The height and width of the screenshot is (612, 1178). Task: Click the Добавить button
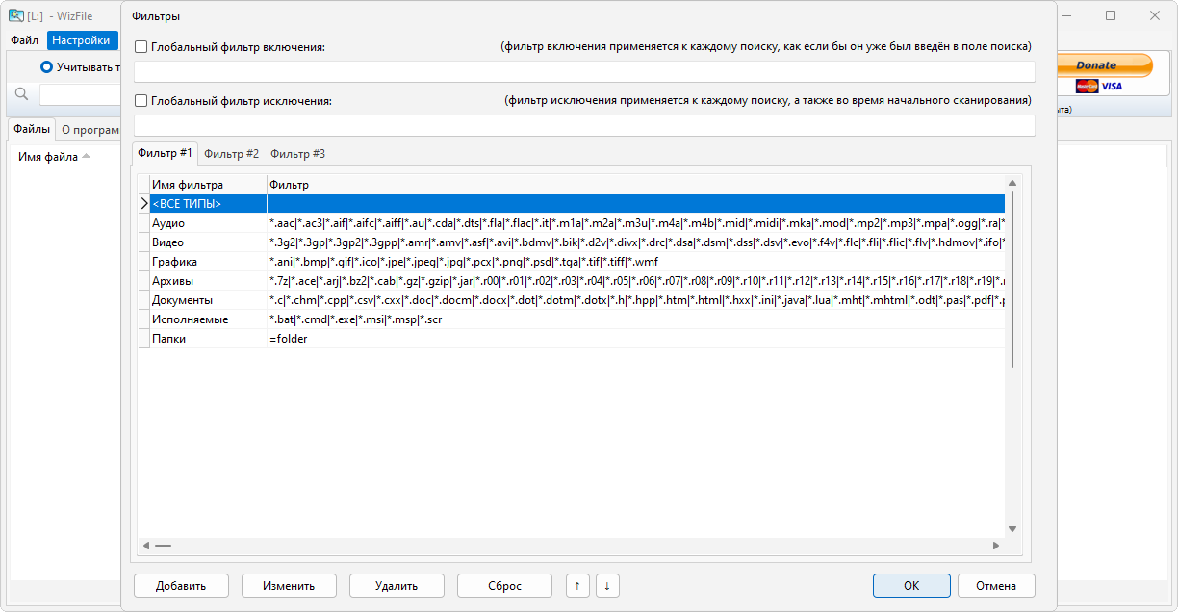click(181, 585)
